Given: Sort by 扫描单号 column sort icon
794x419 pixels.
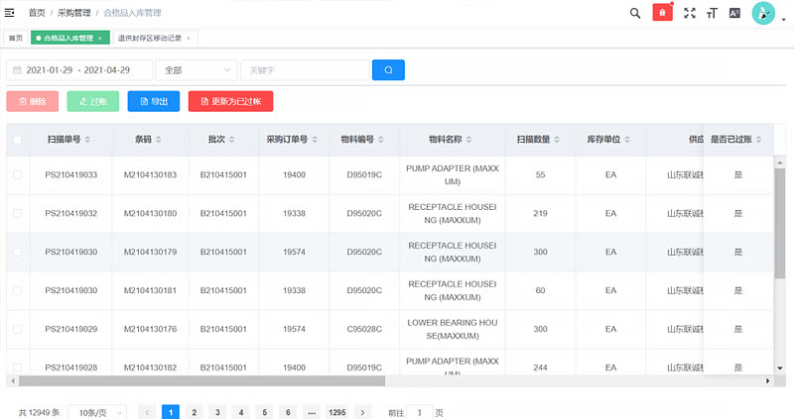Looking at the screenshot, I should (x=87, y=140).
